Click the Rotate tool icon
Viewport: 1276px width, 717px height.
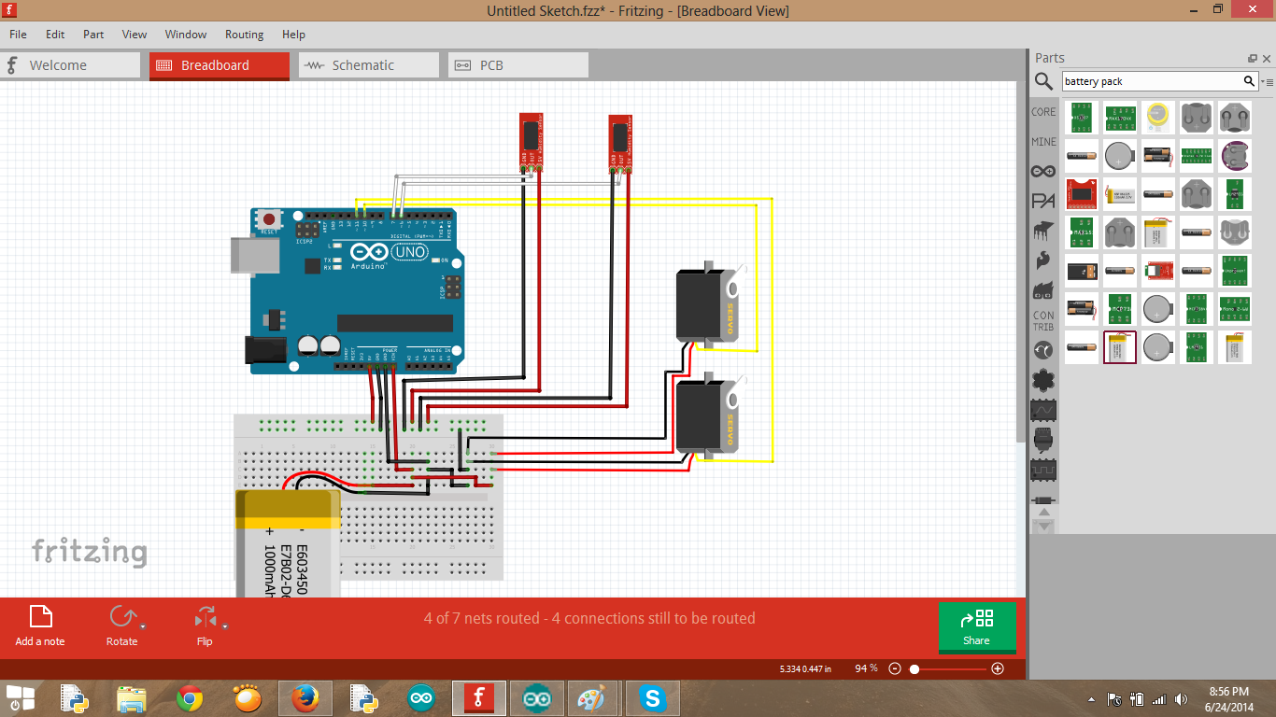point(122,615)
